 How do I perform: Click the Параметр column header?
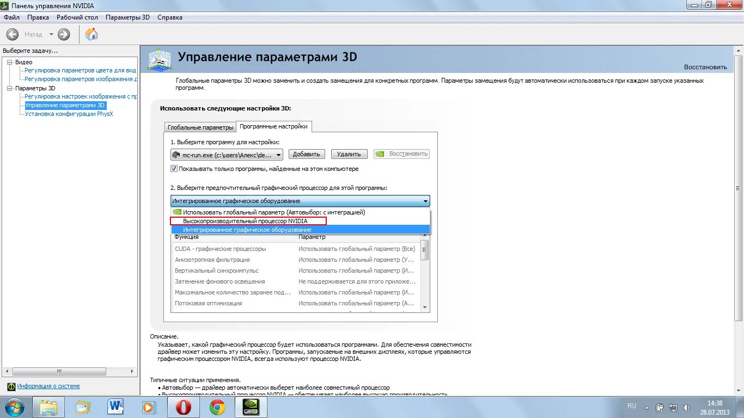[x=358, y=237]
